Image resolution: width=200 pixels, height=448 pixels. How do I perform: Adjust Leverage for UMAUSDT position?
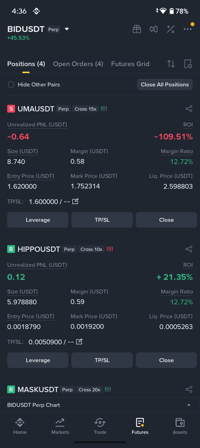tap(38, 220)
